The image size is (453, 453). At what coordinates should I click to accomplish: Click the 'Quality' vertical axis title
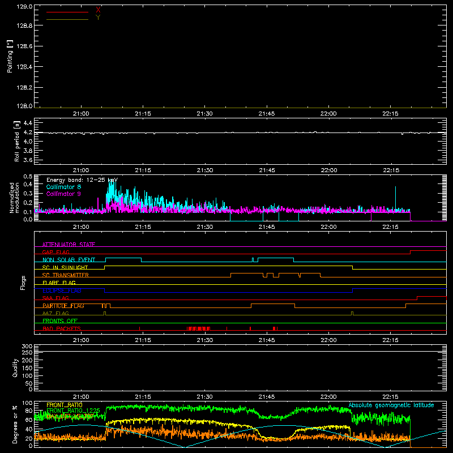(15, 367)
